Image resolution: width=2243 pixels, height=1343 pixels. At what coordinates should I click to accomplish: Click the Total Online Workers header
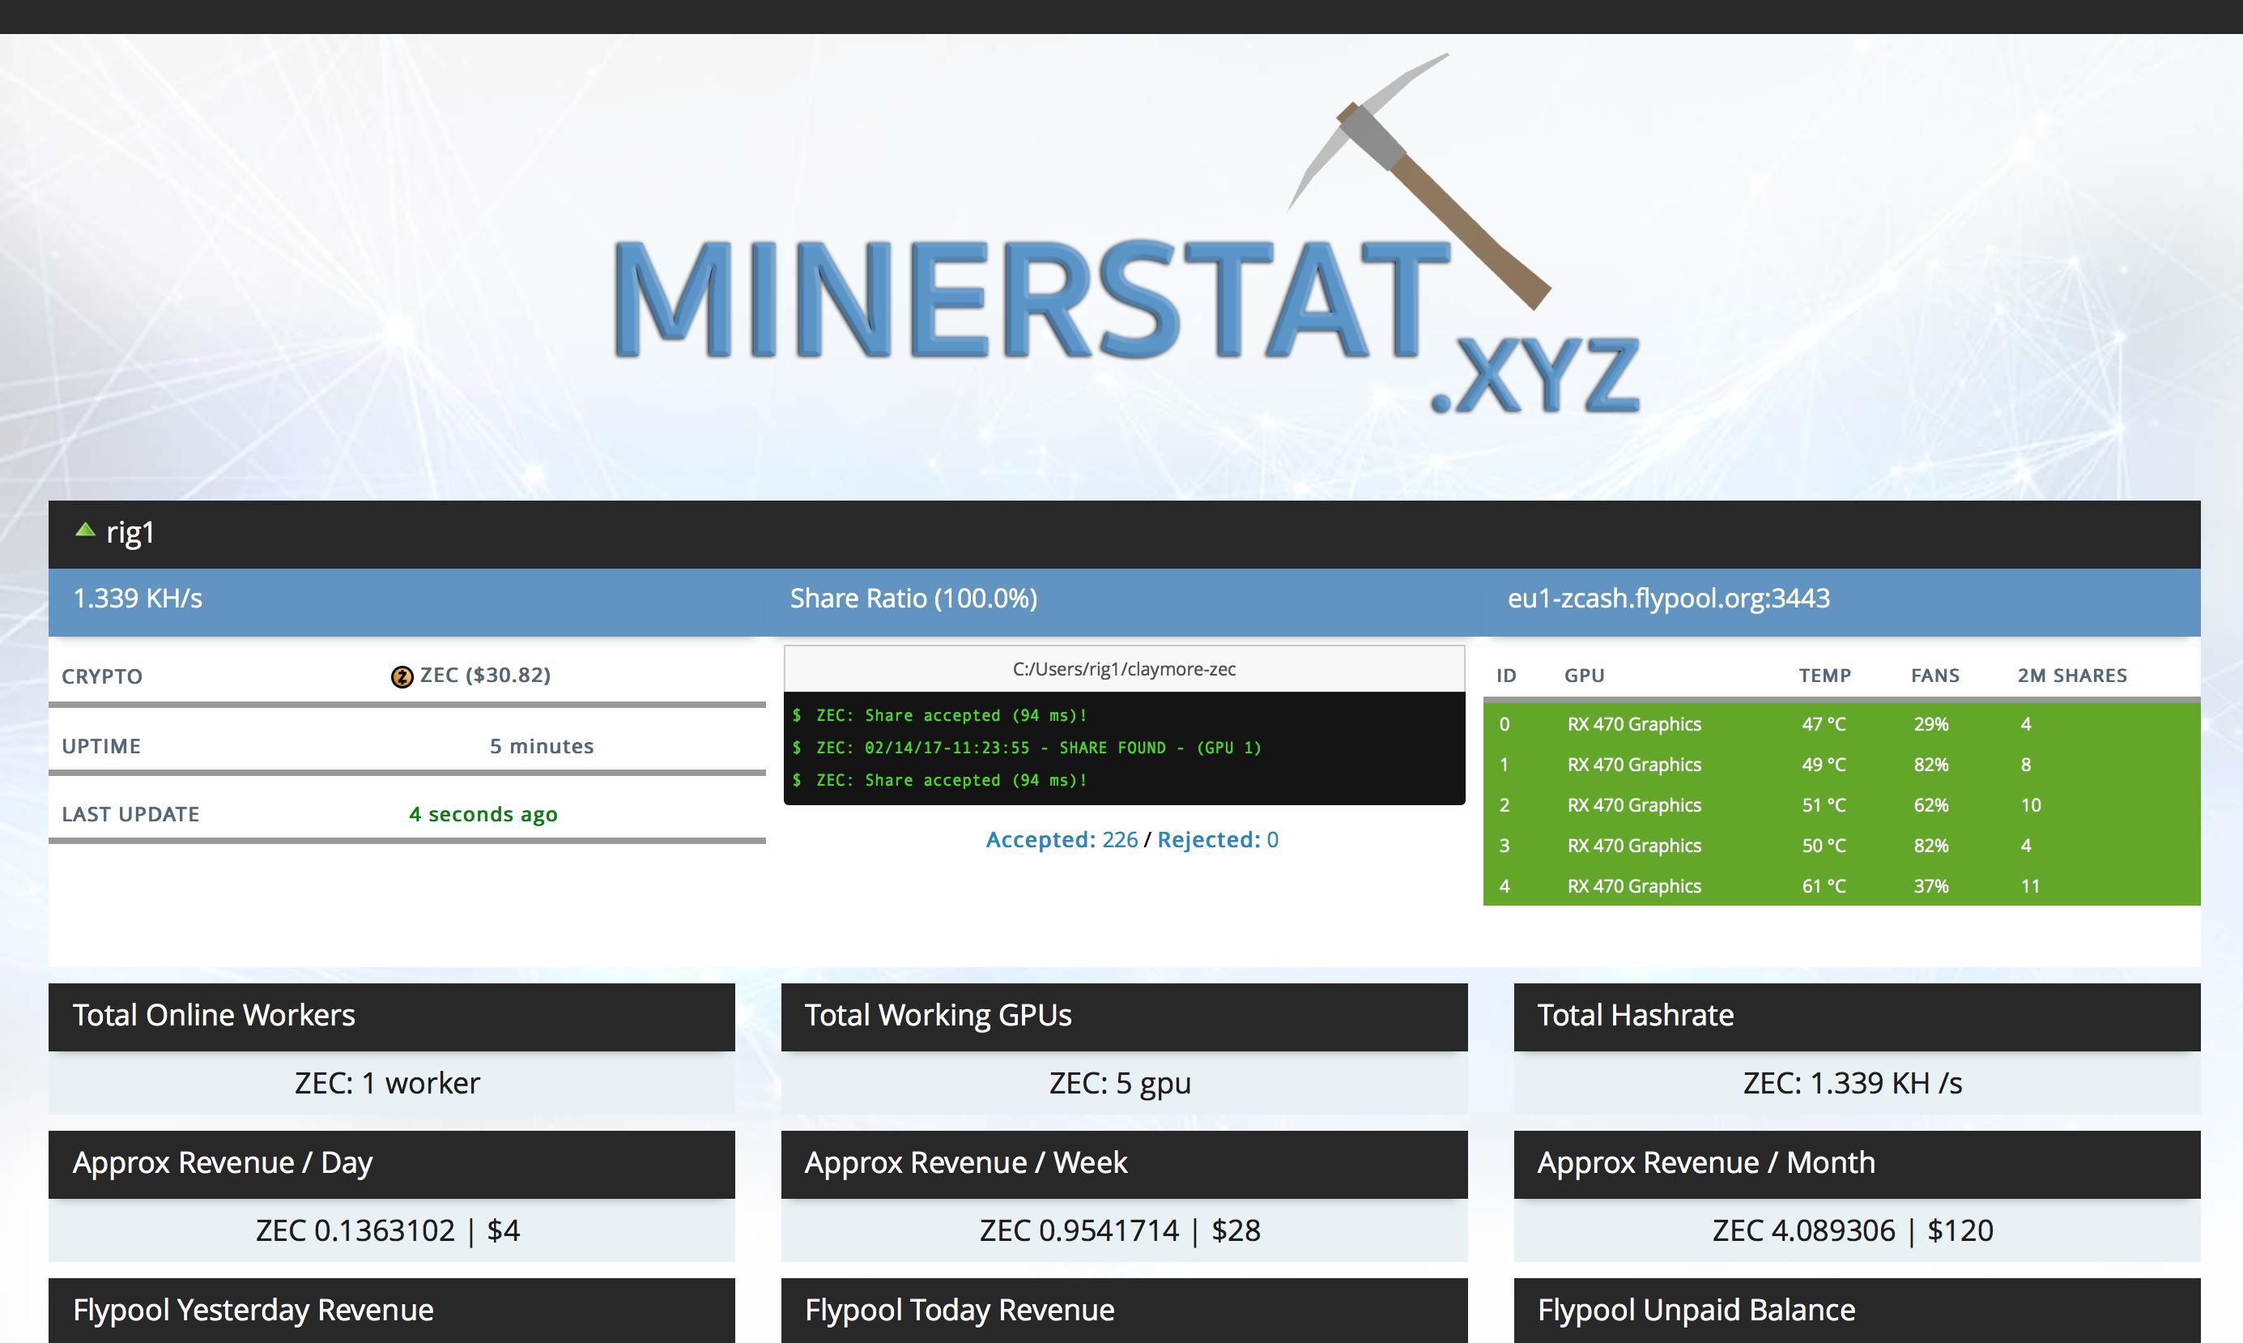[x=392, y=1017]
